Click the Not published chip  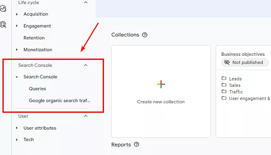click(245, 62)
